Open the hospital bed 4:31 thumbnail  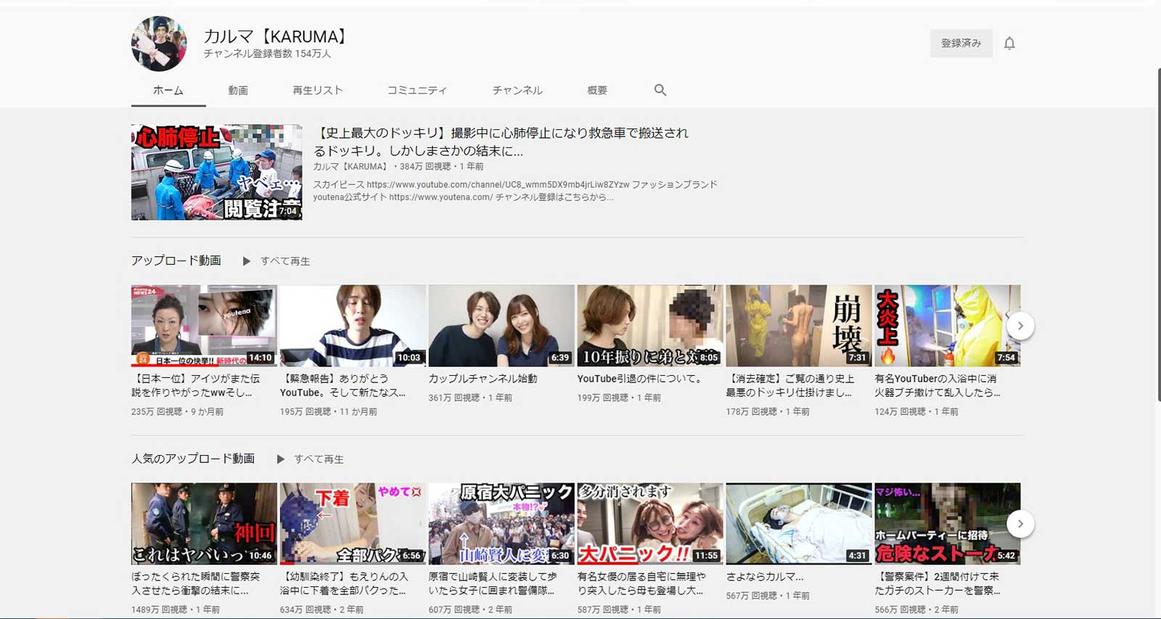click(x=799, y=523)
